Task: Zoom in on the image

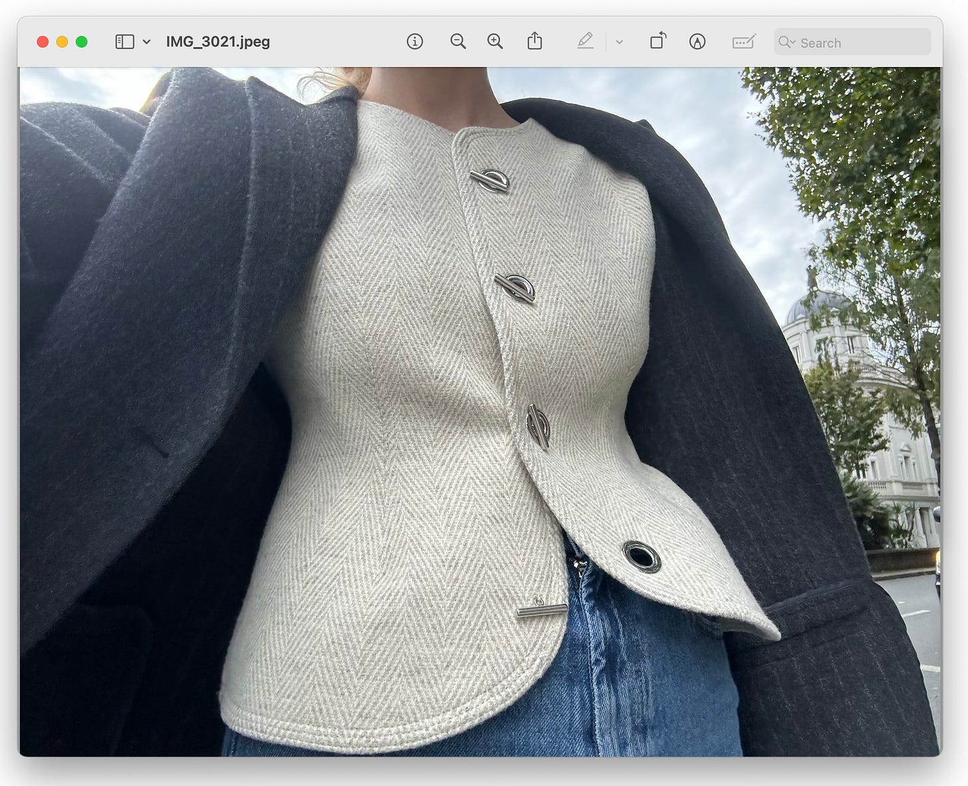Action: click(495, 42)
